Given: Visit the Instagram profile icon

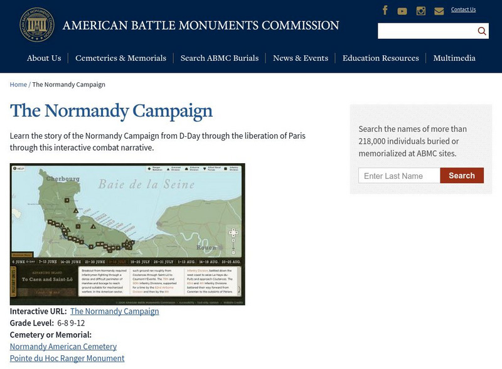Looking at the screenshot, I should 421,11.
